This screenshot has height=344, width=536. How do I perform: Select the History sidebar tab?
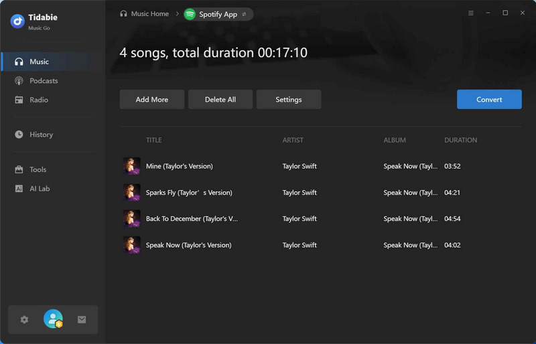pyautogui.click(x=53, y=135)
